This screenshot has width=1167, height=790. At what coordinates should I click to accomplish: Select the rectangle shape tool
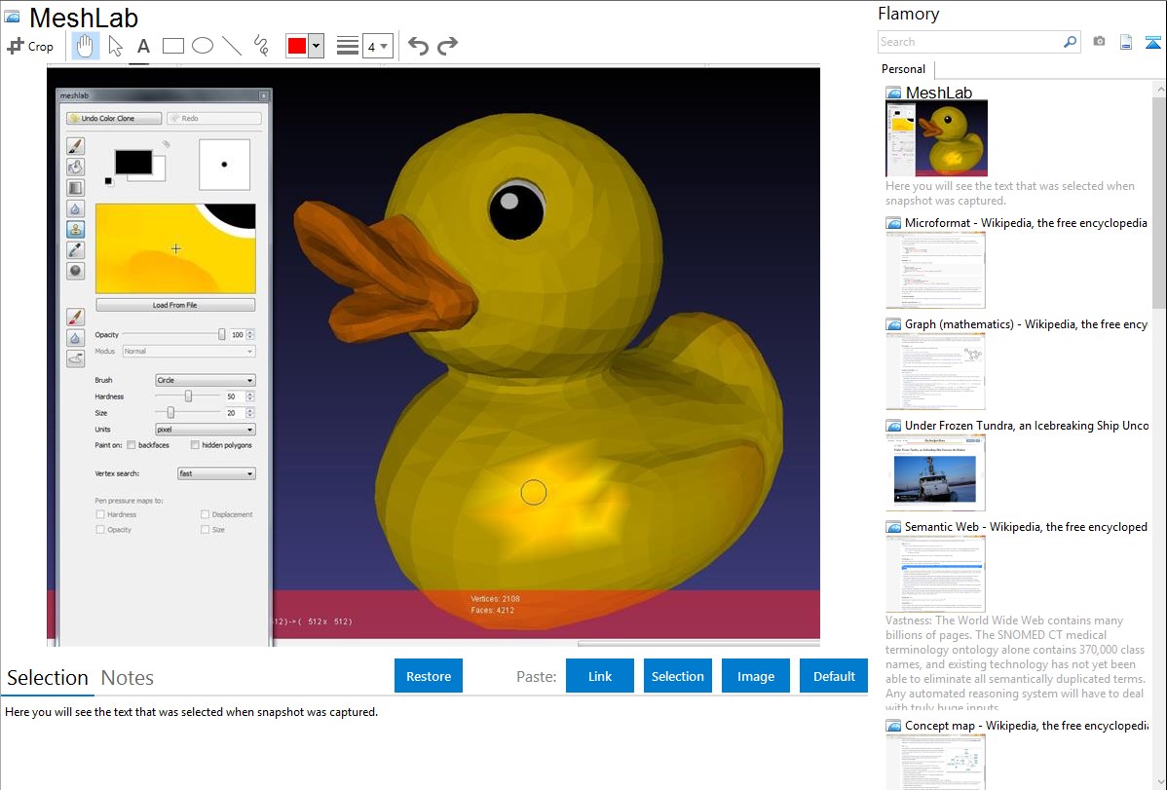(x=173, y=46)
